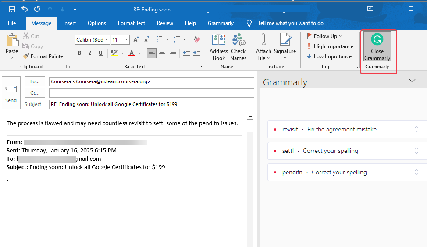Click the Cc... button
This screenshot has height=247, width=427.
click(x=35, y=93)
